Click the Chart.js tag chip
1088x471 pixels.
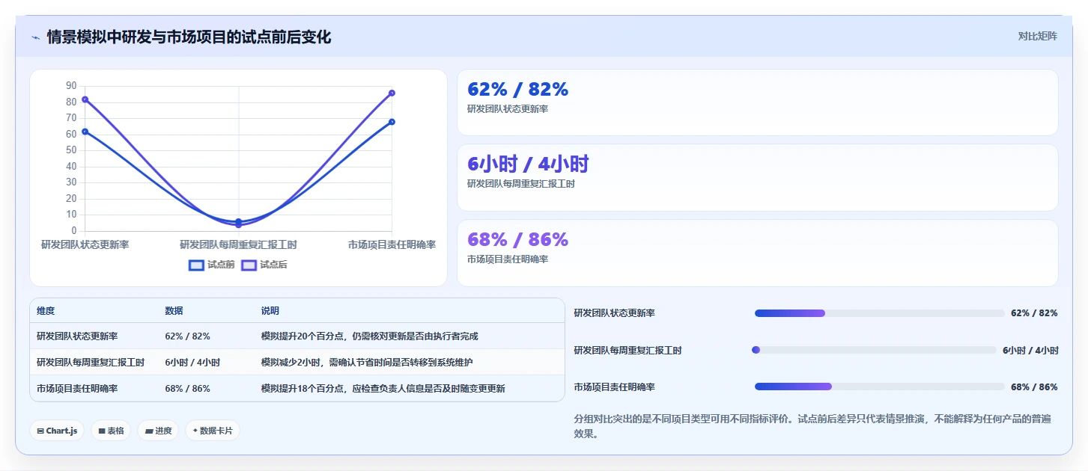tap(57, 431)
